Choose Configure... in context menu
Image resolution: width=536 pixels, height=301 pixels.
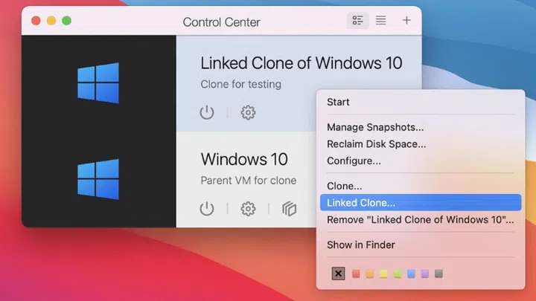point(354,161)
